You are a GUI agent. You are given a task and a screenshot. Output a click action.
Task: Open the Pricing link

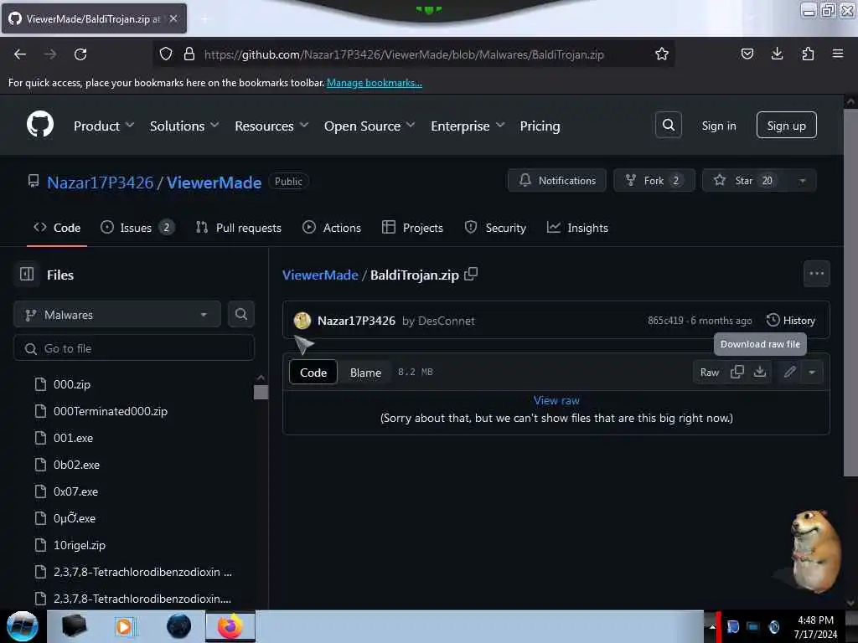tap(540, 126)
